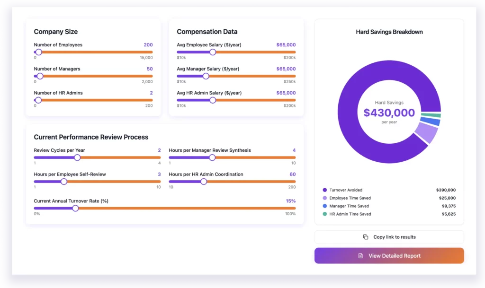
Task: Click the Hours per Employee Self-Review slider handle
Action: [64, 182]
